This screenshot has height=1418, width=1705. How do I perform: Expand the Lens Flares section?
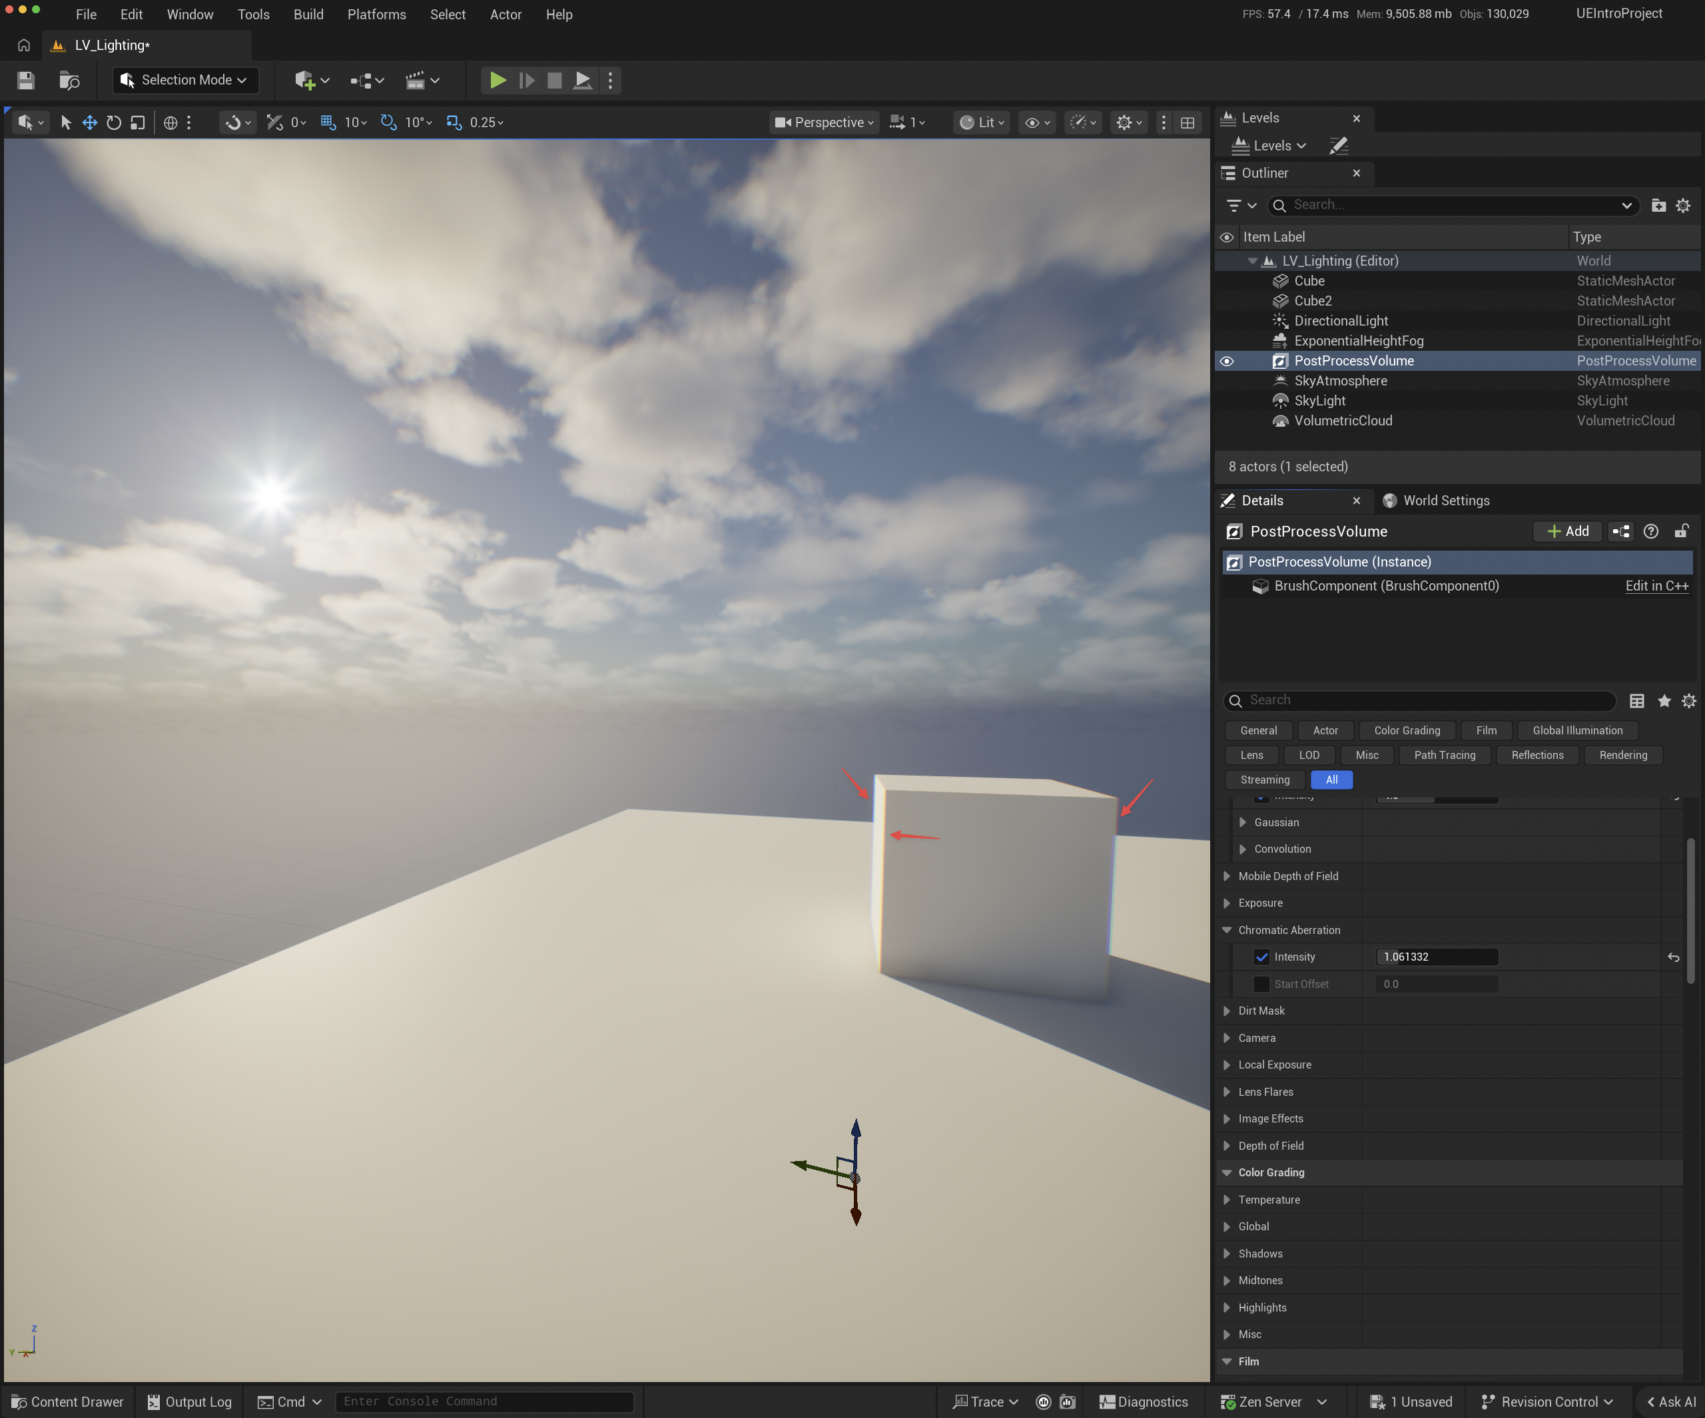pyautogui.click(x=1227, y=1092)
